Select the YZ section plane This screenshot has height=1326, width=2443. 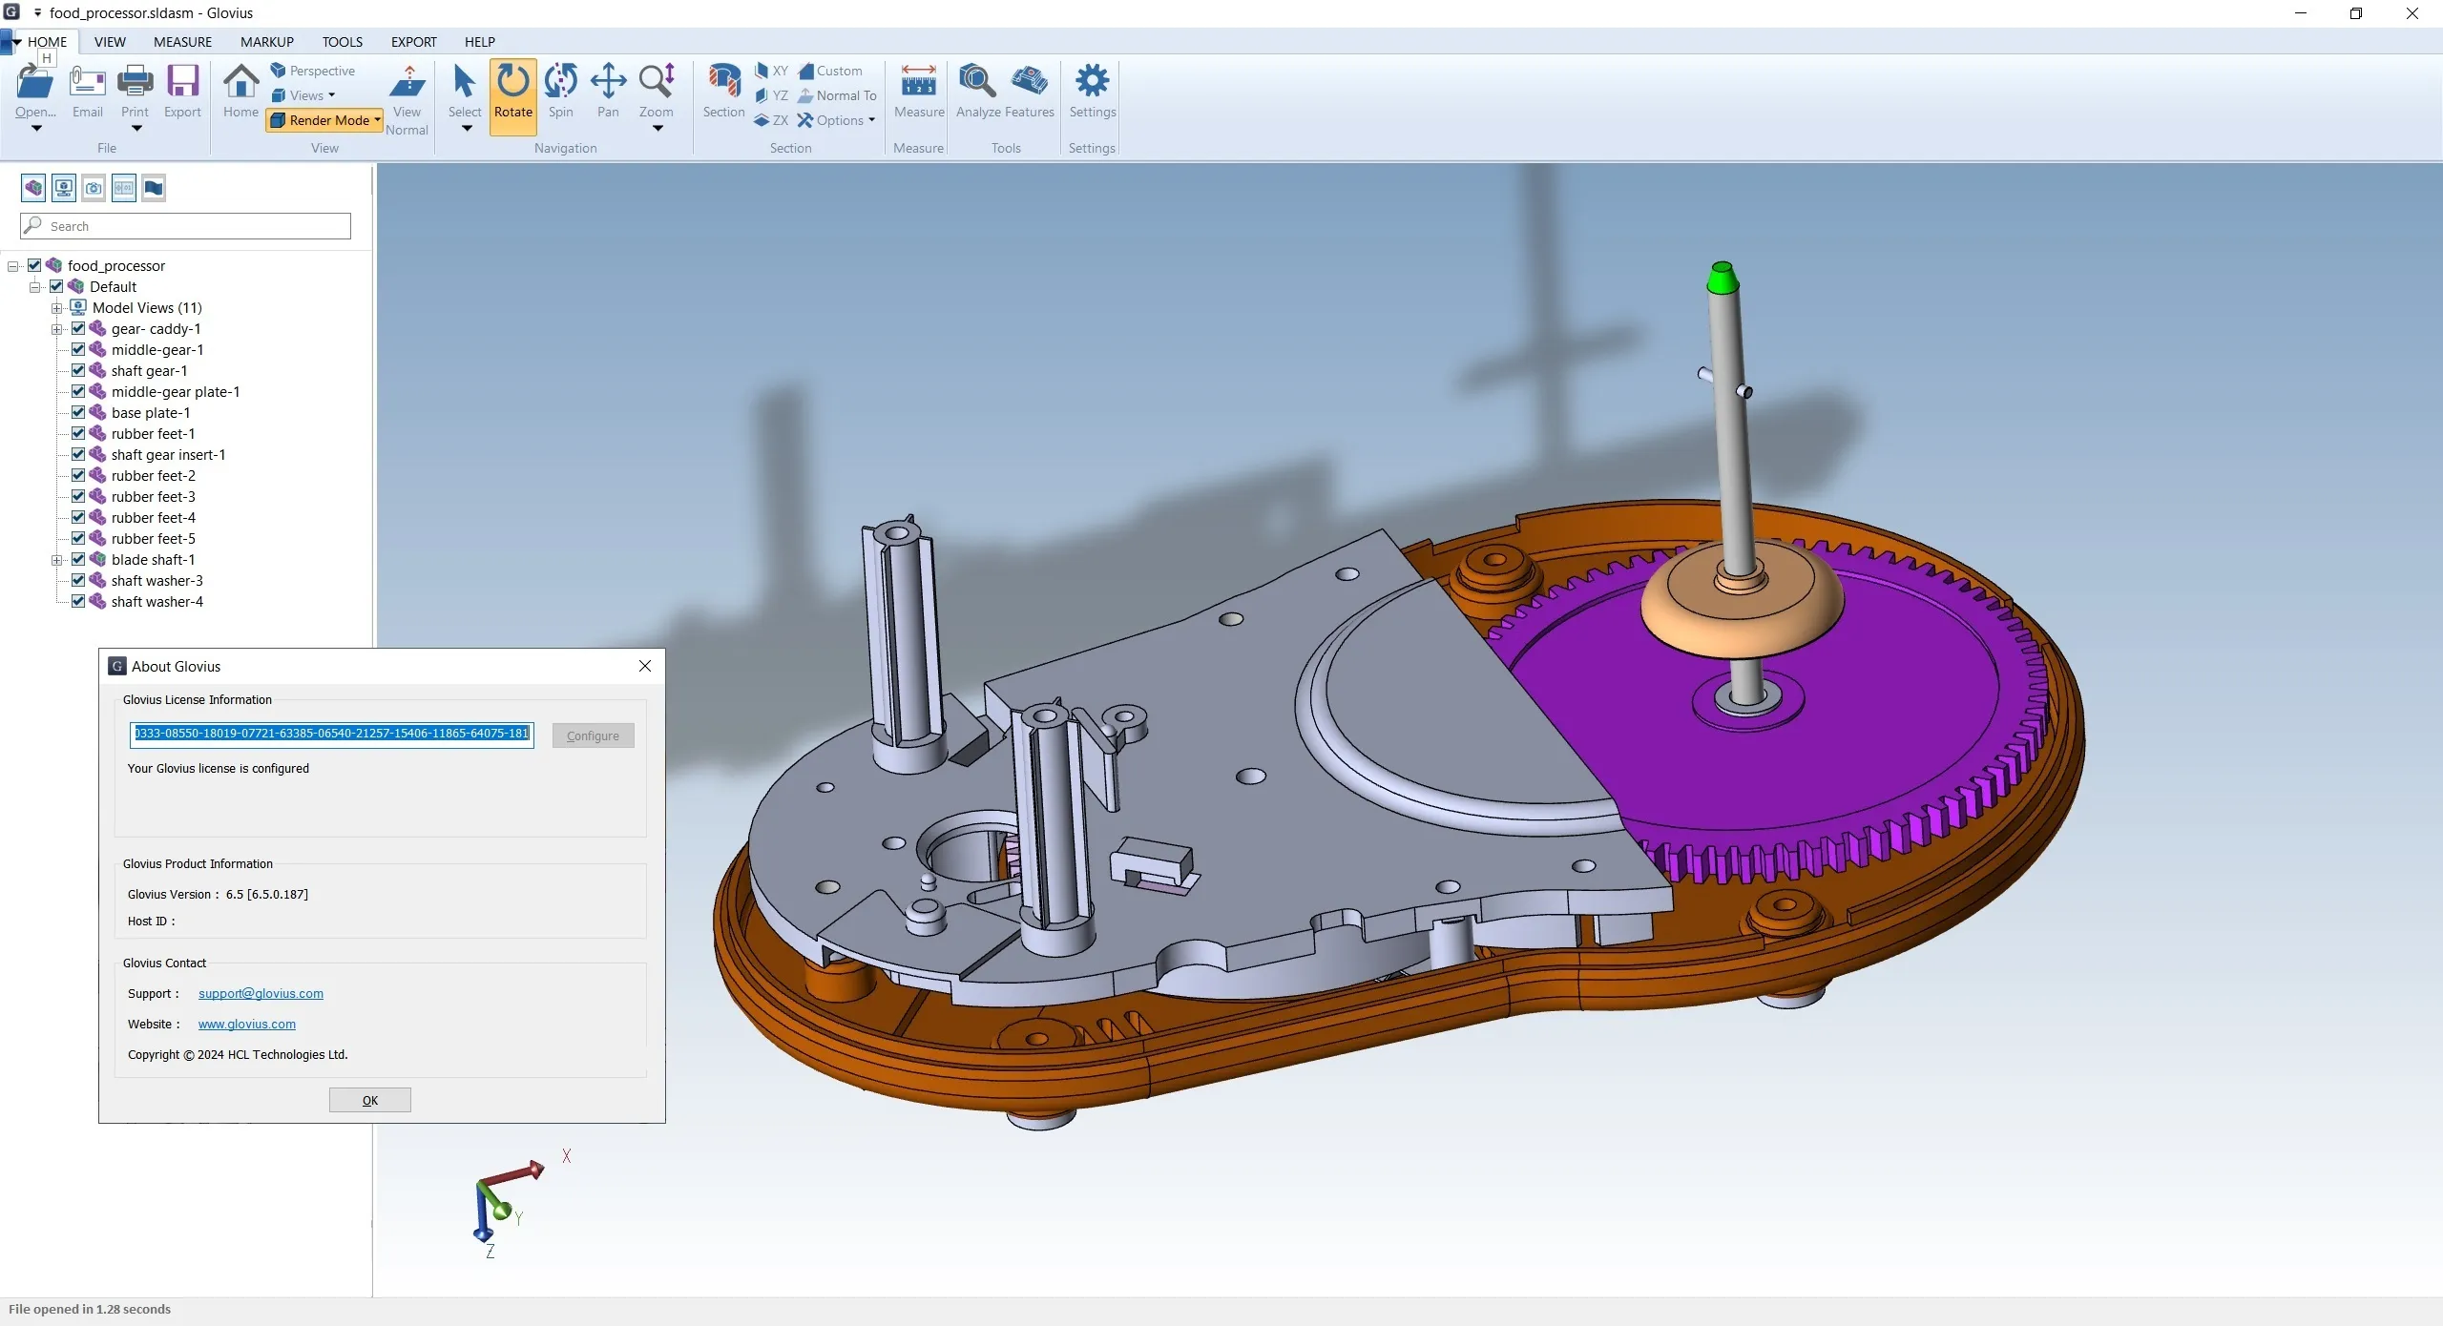771,95
